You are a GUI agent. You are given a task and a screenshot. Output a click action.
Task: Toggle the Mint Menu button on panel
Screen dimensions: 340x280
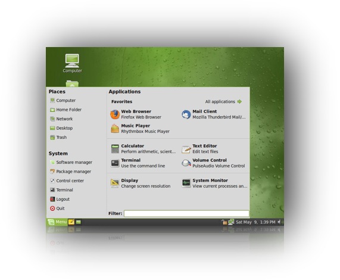tap(57, 222)
